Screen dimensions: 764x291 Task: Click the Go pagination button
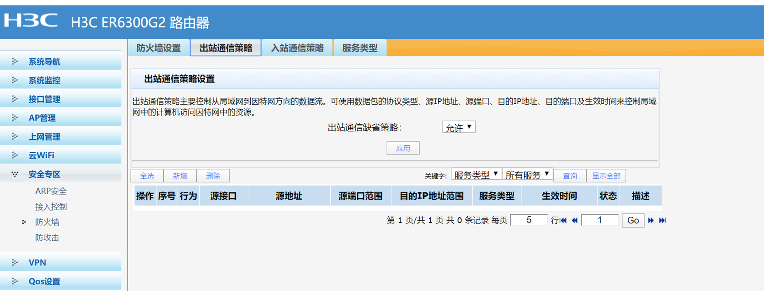633,220
